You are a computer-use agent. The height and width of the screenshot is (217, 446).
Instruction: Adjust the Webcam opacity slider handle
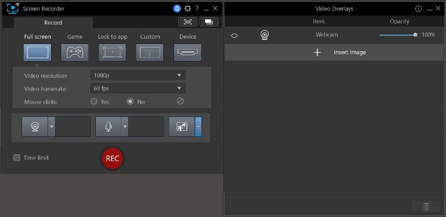point(416,35)
